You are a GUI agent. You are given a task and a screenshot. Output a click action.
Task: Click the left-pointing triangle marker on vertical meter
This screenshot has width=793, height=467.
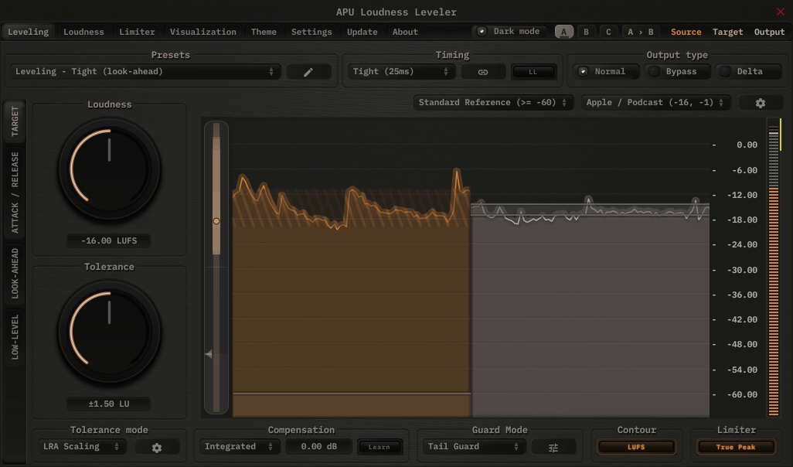(x=209, y=354)
